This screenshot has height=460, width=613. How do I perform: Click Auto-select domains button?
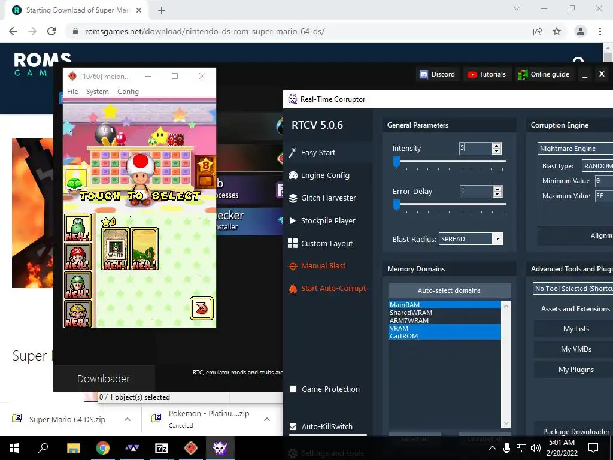[x=449, y=290]
